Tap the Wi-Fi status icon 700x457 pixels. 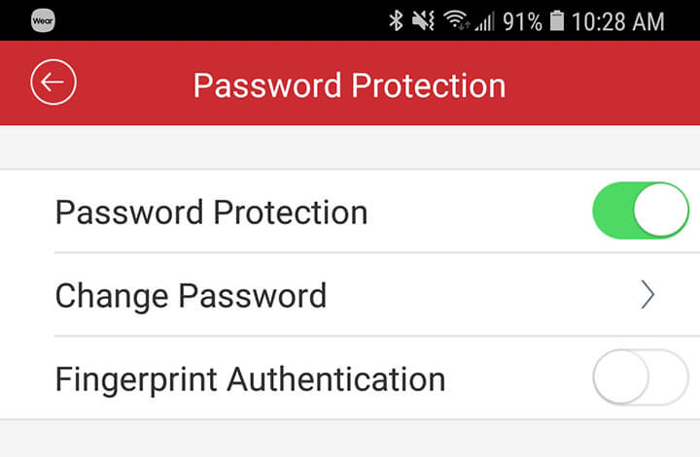pyautogui.click(x=454, y=21)
